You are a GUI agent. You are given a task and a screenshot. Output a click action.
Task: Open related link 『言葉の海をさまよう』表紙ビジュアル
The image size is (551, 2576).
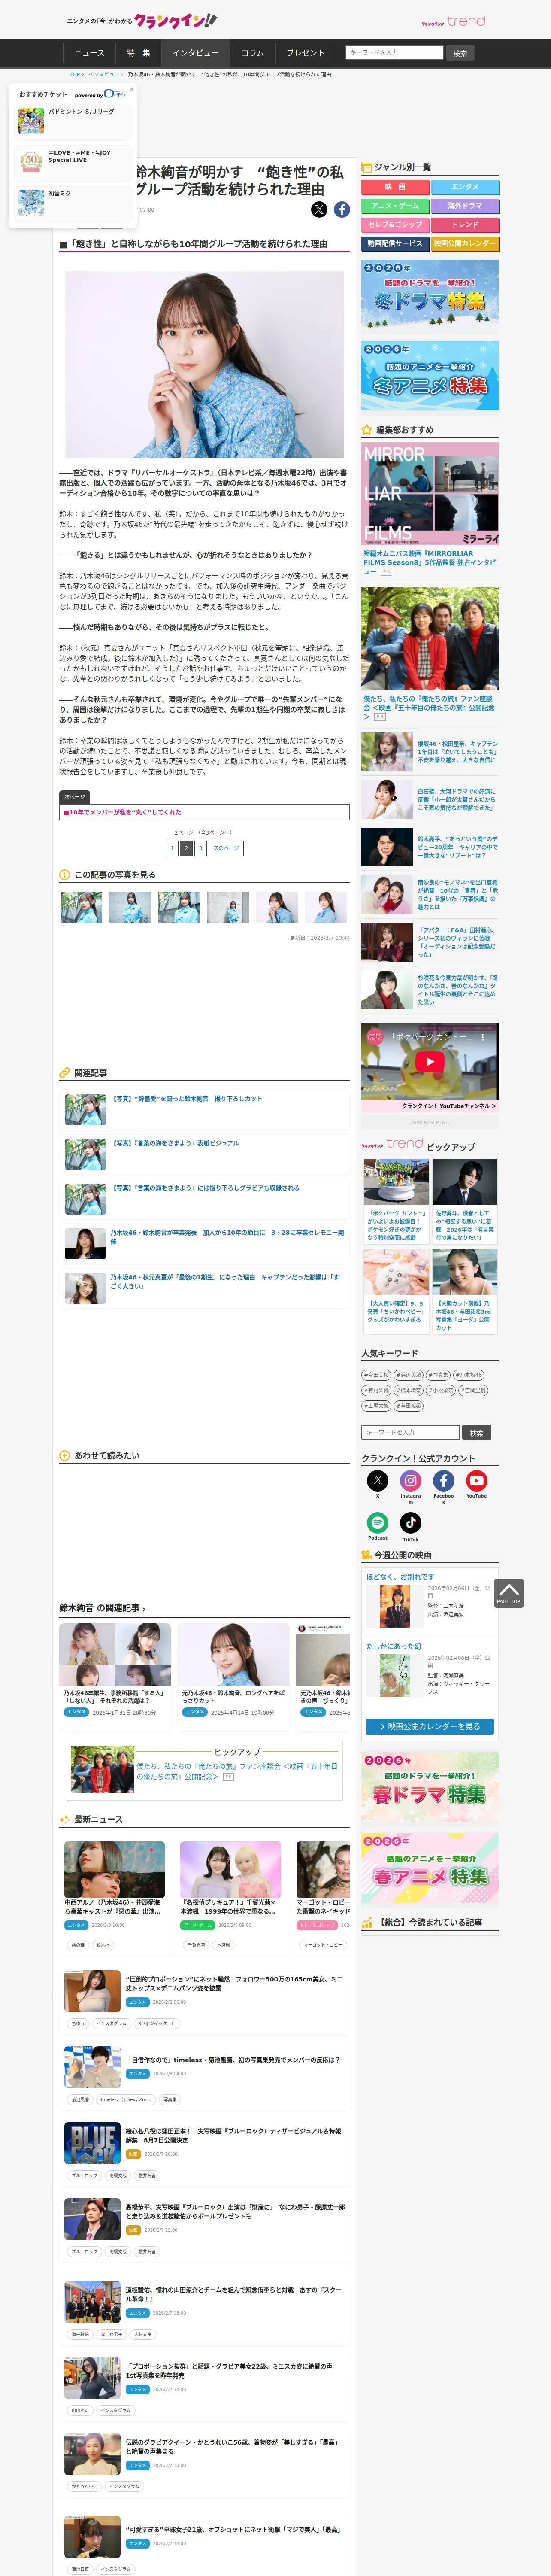(x=175, y=1143)
